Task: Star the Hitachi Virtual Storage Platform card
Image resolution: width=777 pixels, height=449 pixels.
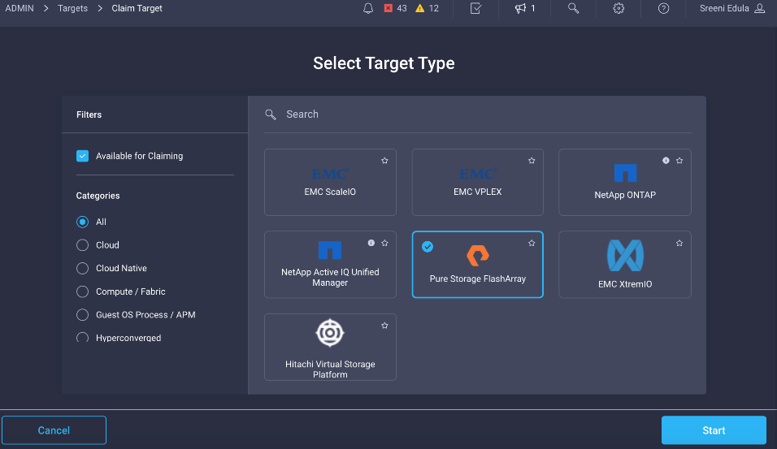Action: (384, 326)
